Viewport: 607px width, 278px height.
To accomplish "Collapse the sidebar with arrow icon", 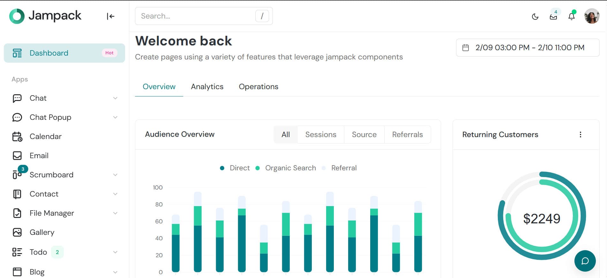I will pos(110,16).
